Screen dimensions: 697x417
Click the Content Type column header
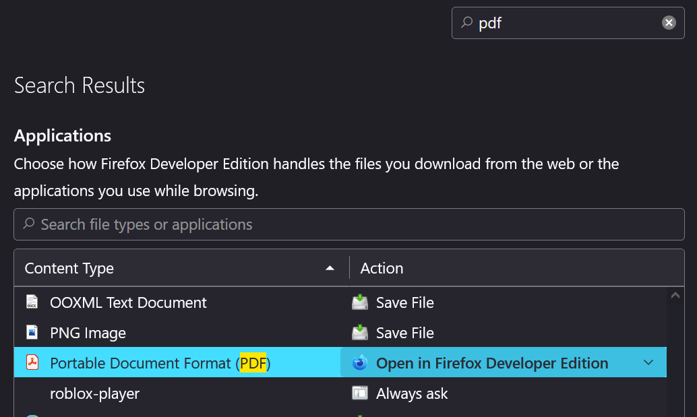click(69, 267)
